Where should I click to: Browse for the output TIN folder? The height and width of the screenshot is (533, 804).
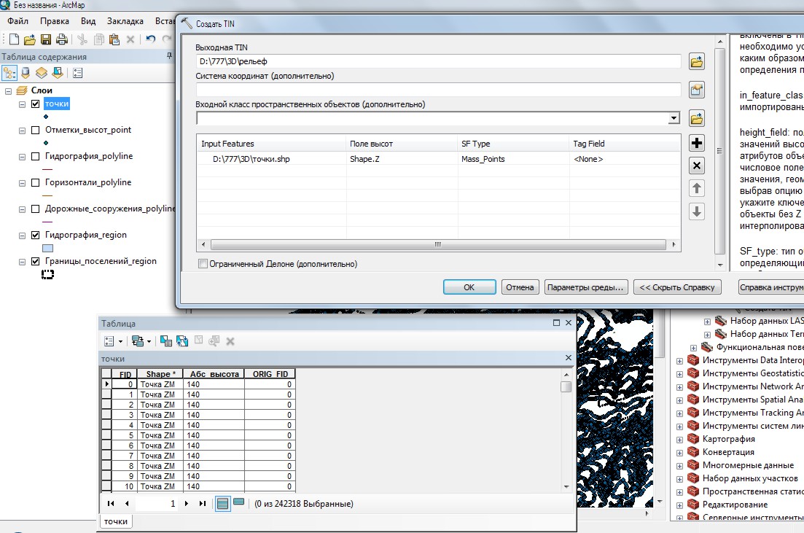pos(697,62)
